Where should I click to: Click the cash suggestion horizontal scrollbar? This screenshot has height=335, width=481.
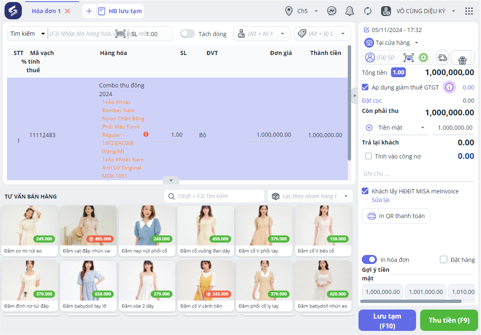tap(411, 301)
